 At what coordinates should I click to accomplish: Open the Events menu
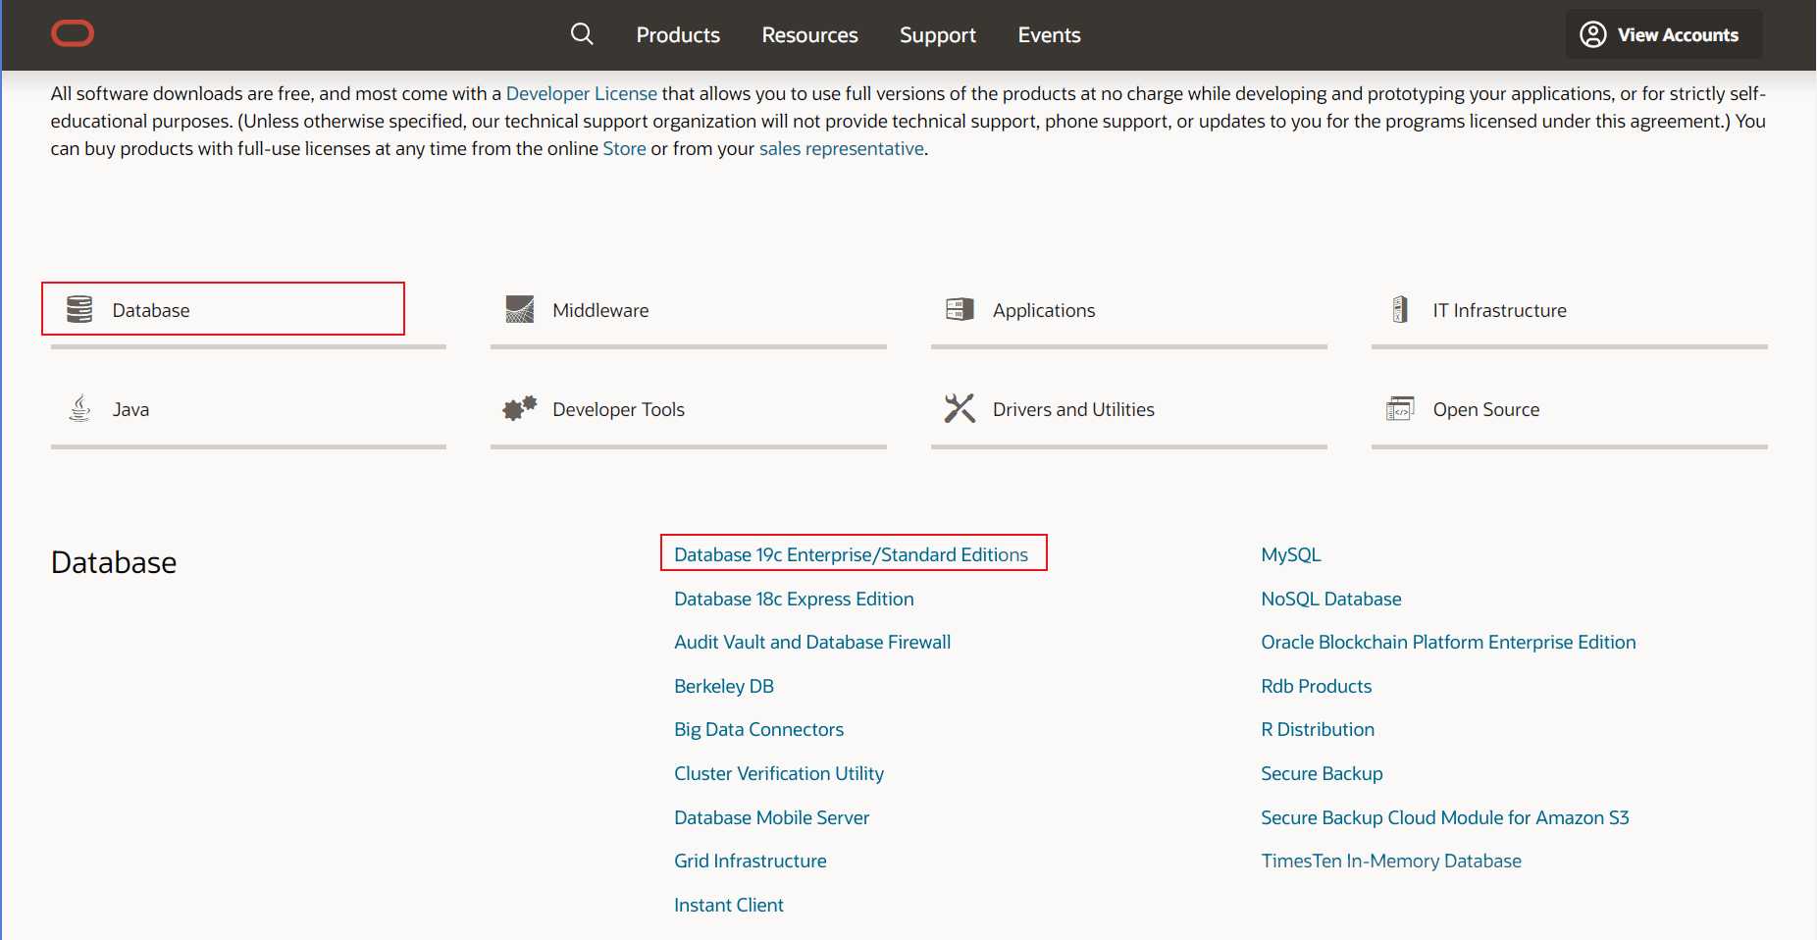1049,35
